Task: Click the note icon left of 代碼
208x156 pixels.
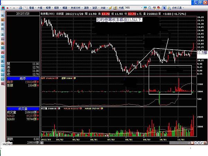Action: click(115, 8)
